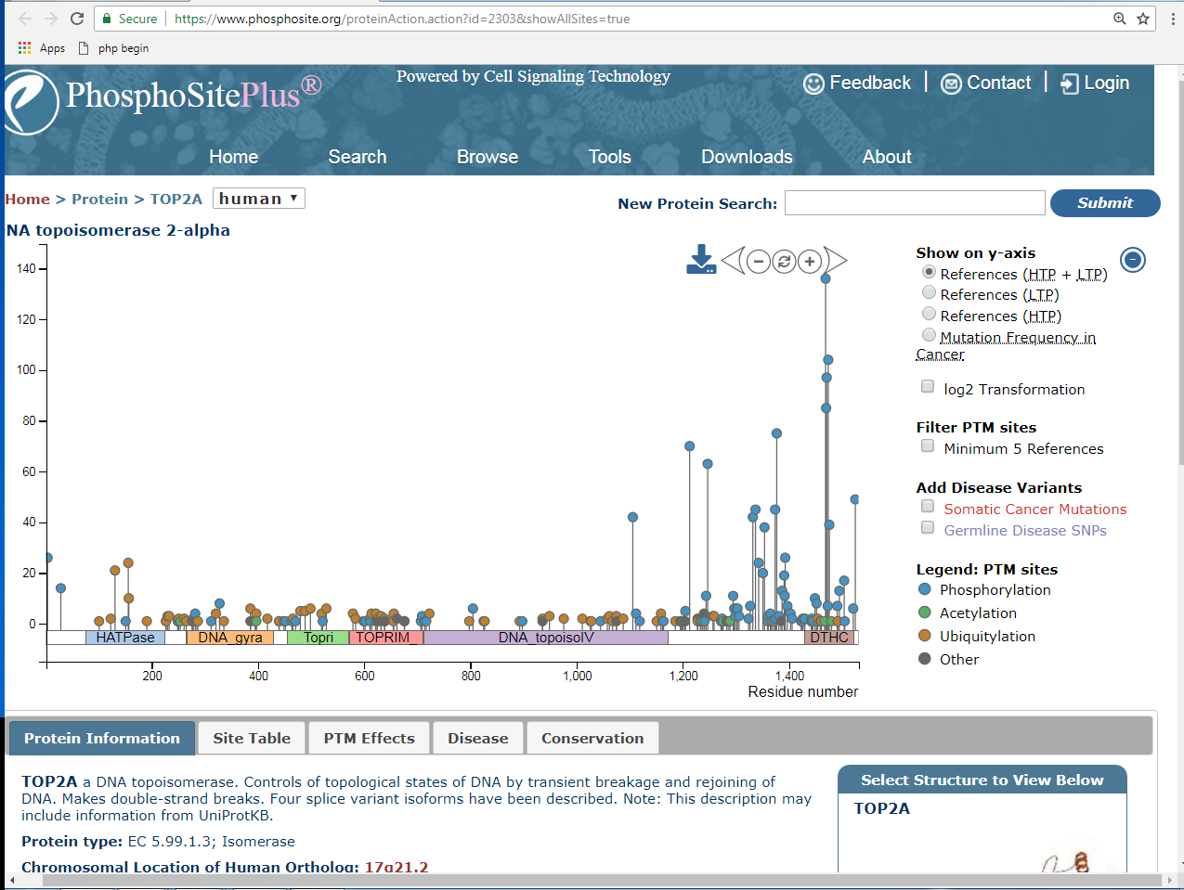This screenshot has height=890, width=1184.
Task: Zoom out of the plot
Action: click(x=759, y=262)
